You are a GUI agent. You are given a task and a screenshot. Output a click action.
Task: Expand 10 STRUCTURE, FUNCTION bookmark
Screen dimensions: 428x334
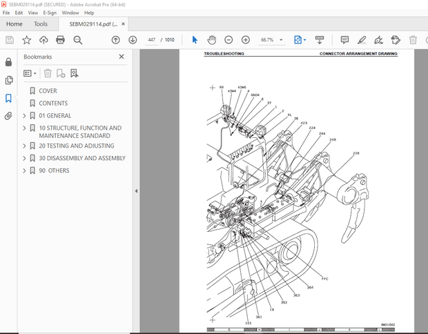coord(24,128)
